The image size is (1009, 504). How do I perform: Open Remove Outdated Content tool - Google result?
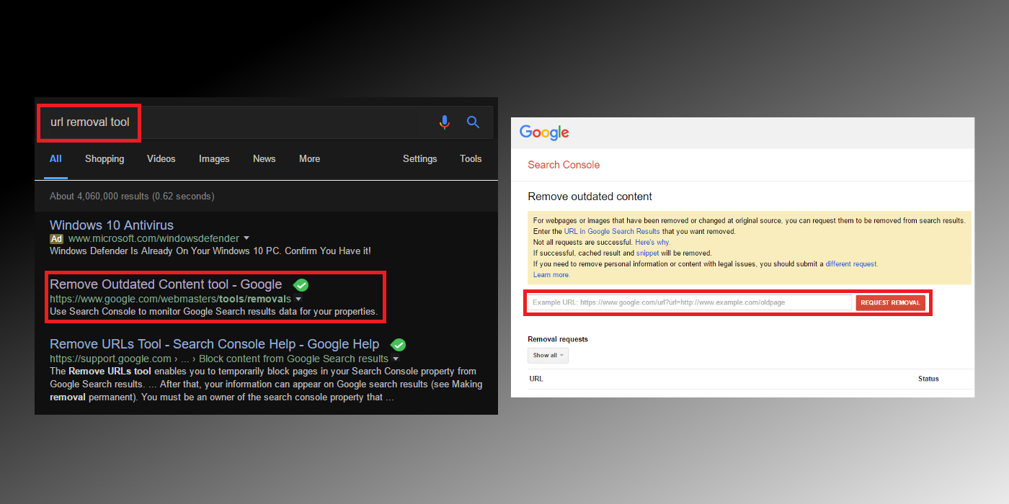point(166,285)
